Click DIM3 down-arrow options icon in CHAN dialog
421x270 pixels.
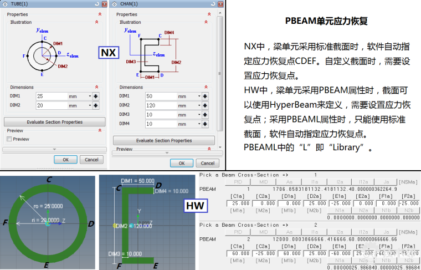[205, 115]
